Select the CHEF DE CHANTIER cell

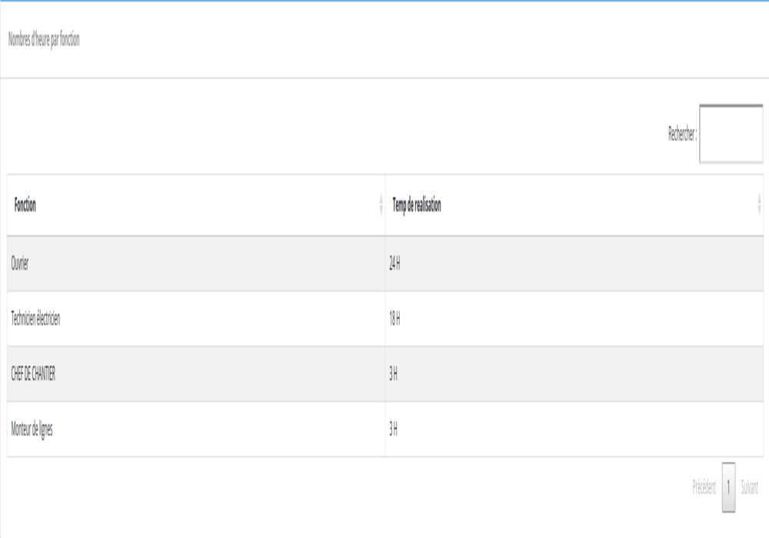tap(35, 374)
